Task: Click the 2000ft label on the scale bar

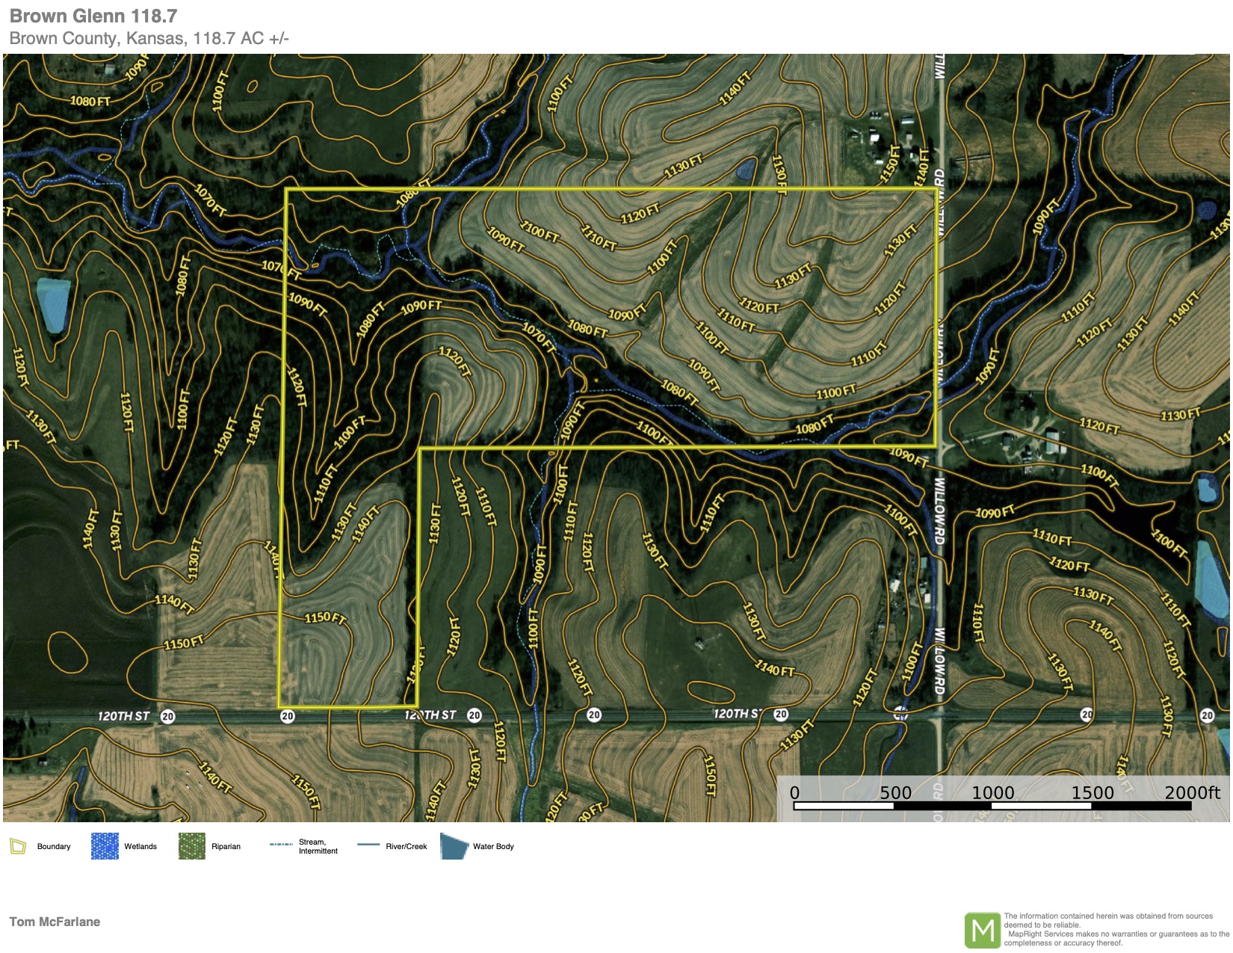Action: click(x=1191, y=792)
